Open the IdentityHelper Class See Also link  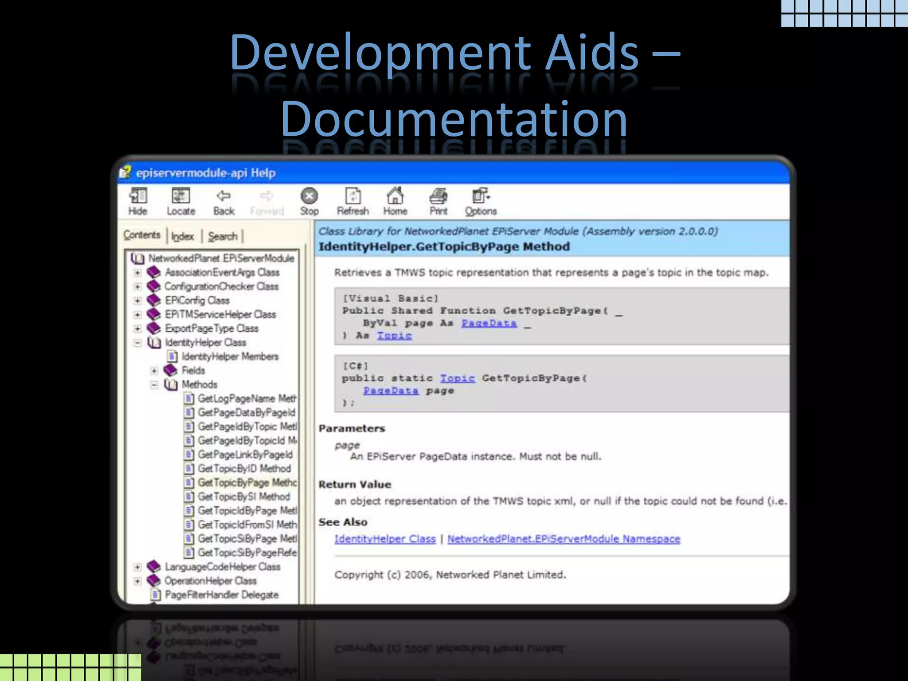tap(385, 539)
